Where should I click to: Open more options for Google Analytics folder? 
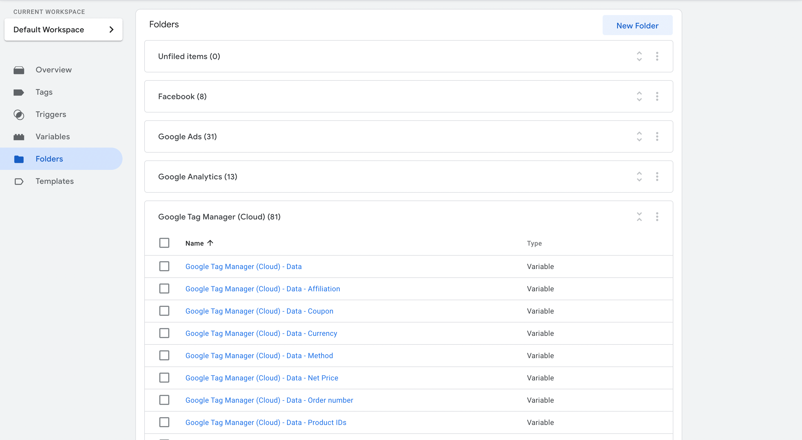click(657, 177)
